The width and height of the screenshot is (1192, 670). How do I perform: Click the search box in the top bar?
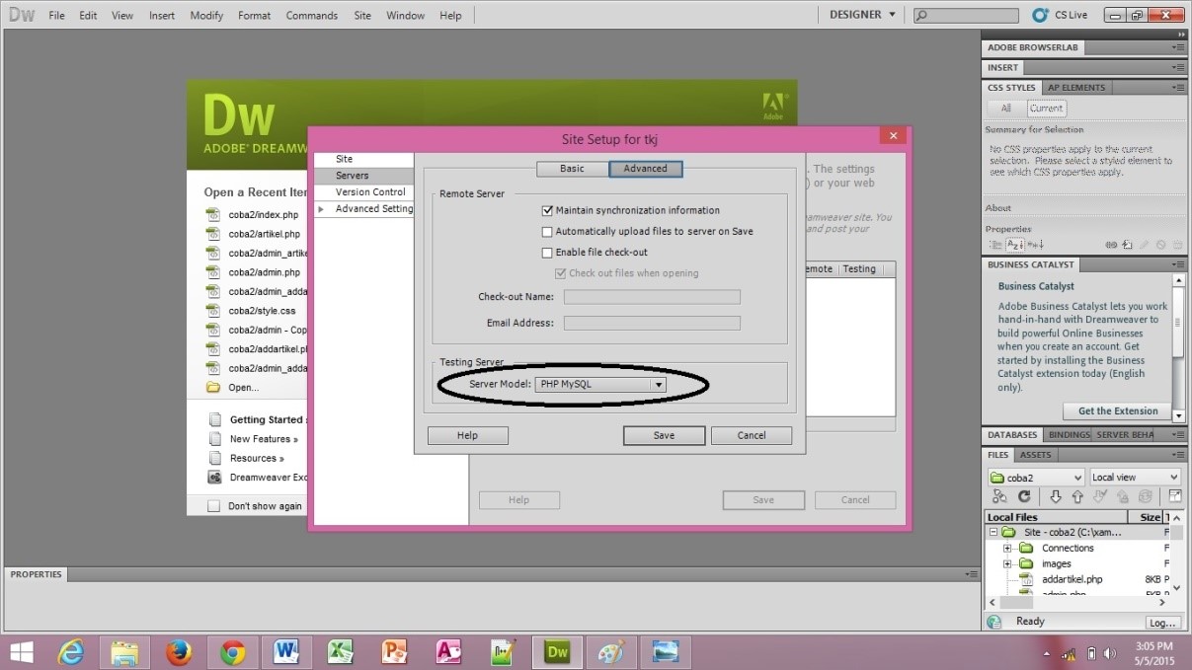click(x=965, y=16)
